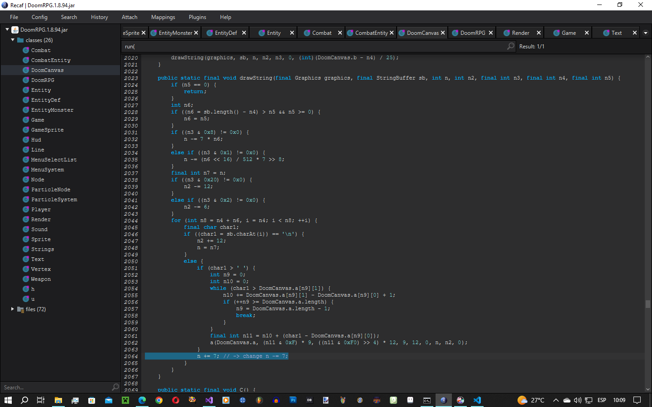Select the Vertex class in tree

click(x=41, y=269)
